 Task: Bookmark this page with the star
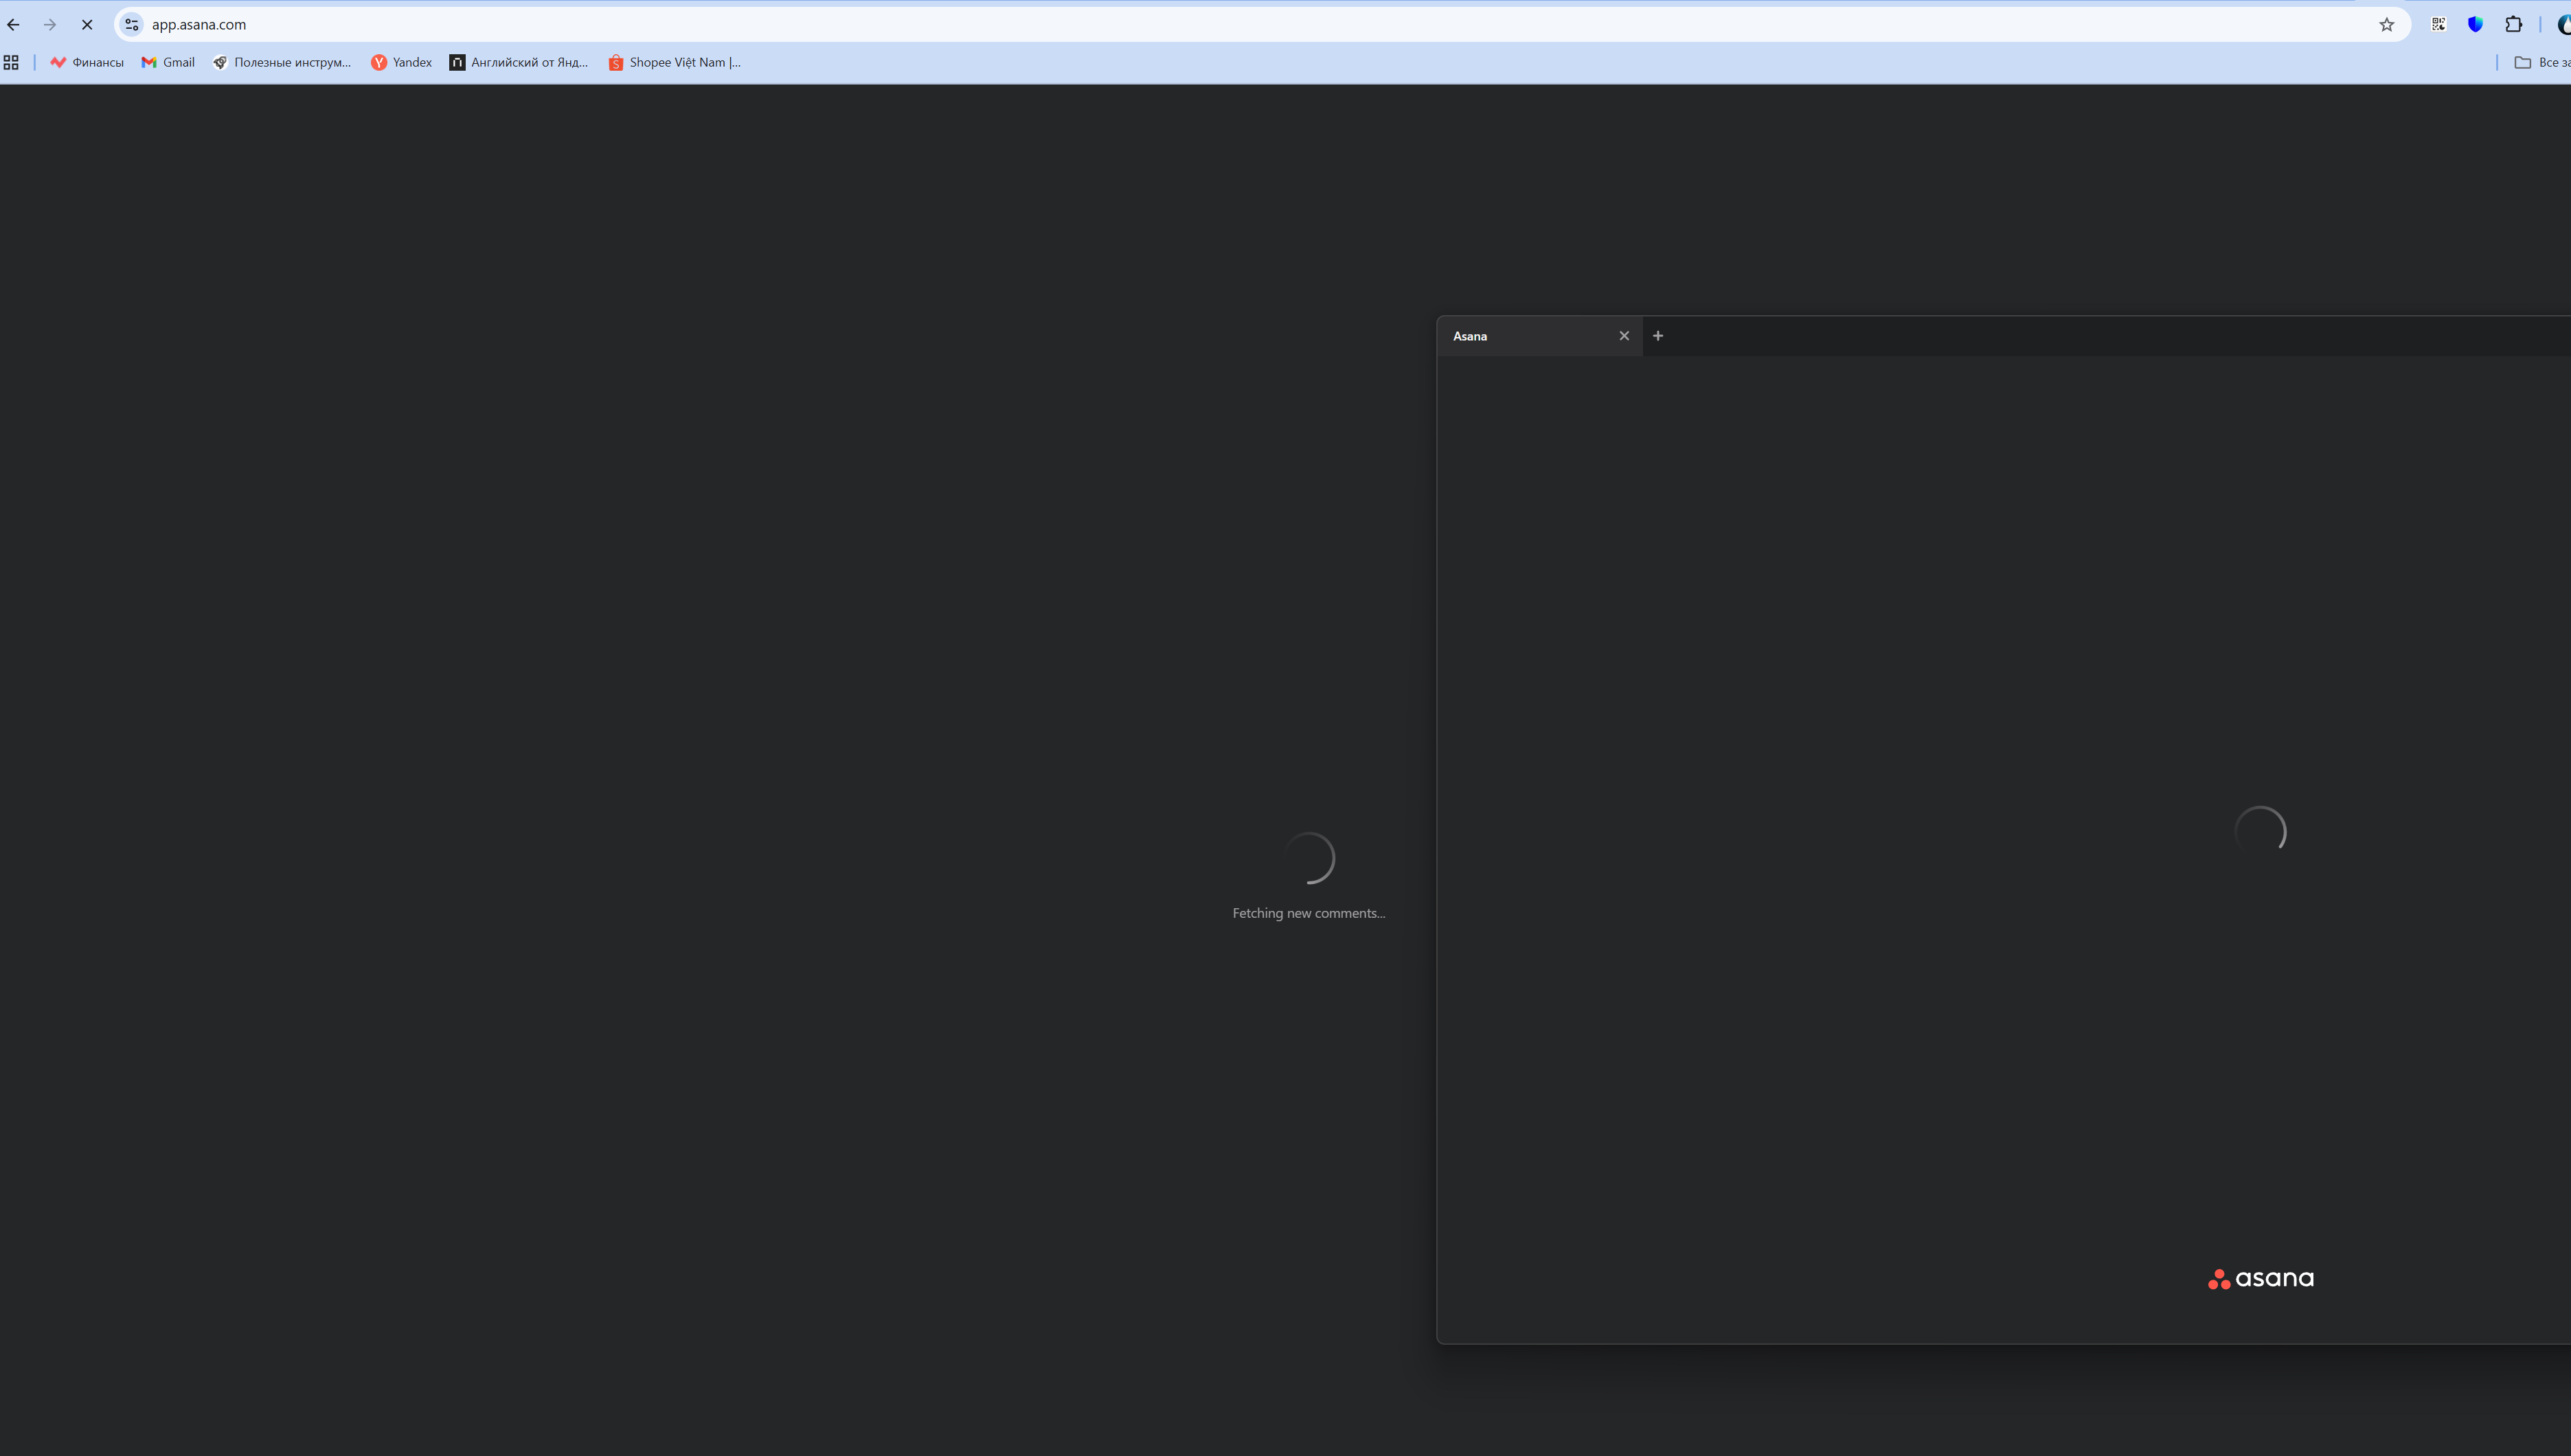tap(2387, 25)
